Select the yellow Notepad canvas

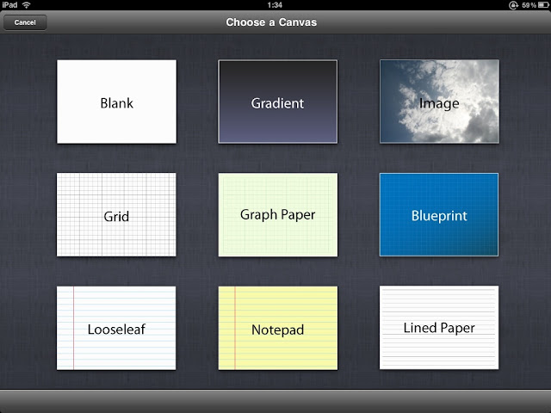277,328
